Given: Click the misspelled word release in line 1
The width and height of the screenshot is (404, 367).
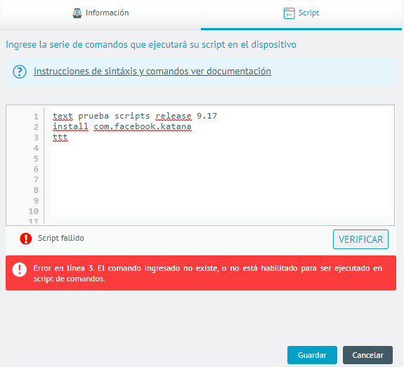Looking at the screenshot, I should (174, 116).
